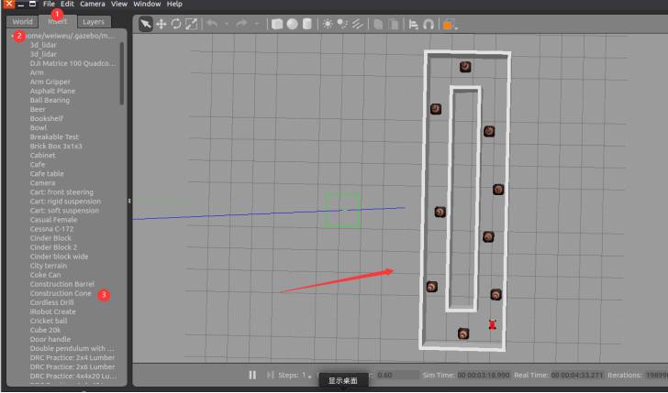
Task: Select Arm Gripper in model list
Action: pyautogui.click(x=50, y=82)
